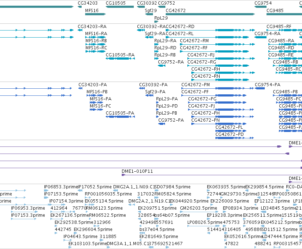The height and width of the screenshot is (249, 302).
Task: Click protein RpL29-PD
Action: [167, 106]
